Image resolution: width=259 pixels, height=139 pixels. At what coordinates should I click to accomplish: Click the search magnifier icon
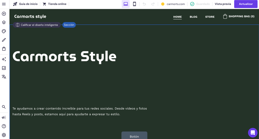pyautogui.click(x=4, y=107)
